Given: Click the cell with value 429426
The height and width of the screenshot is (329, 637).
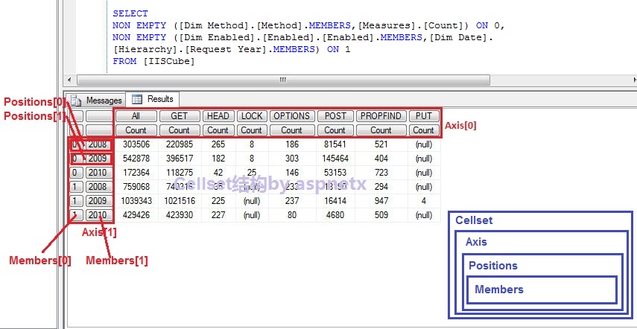Looking at the screenshot, I should [x=136, y=215].
